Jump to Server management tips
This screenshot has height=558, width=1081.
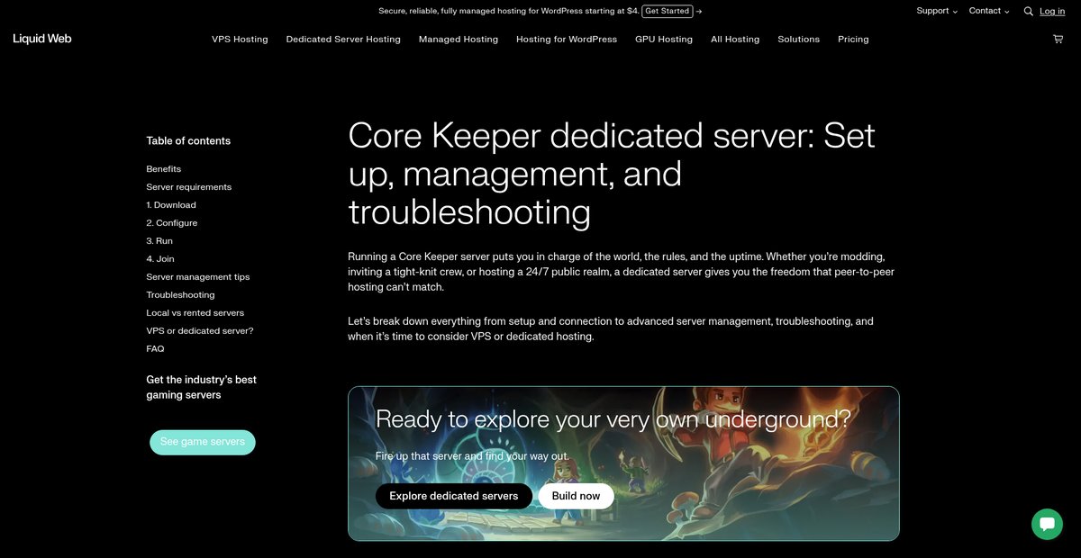pyautogui.click(x=198, y=277)
